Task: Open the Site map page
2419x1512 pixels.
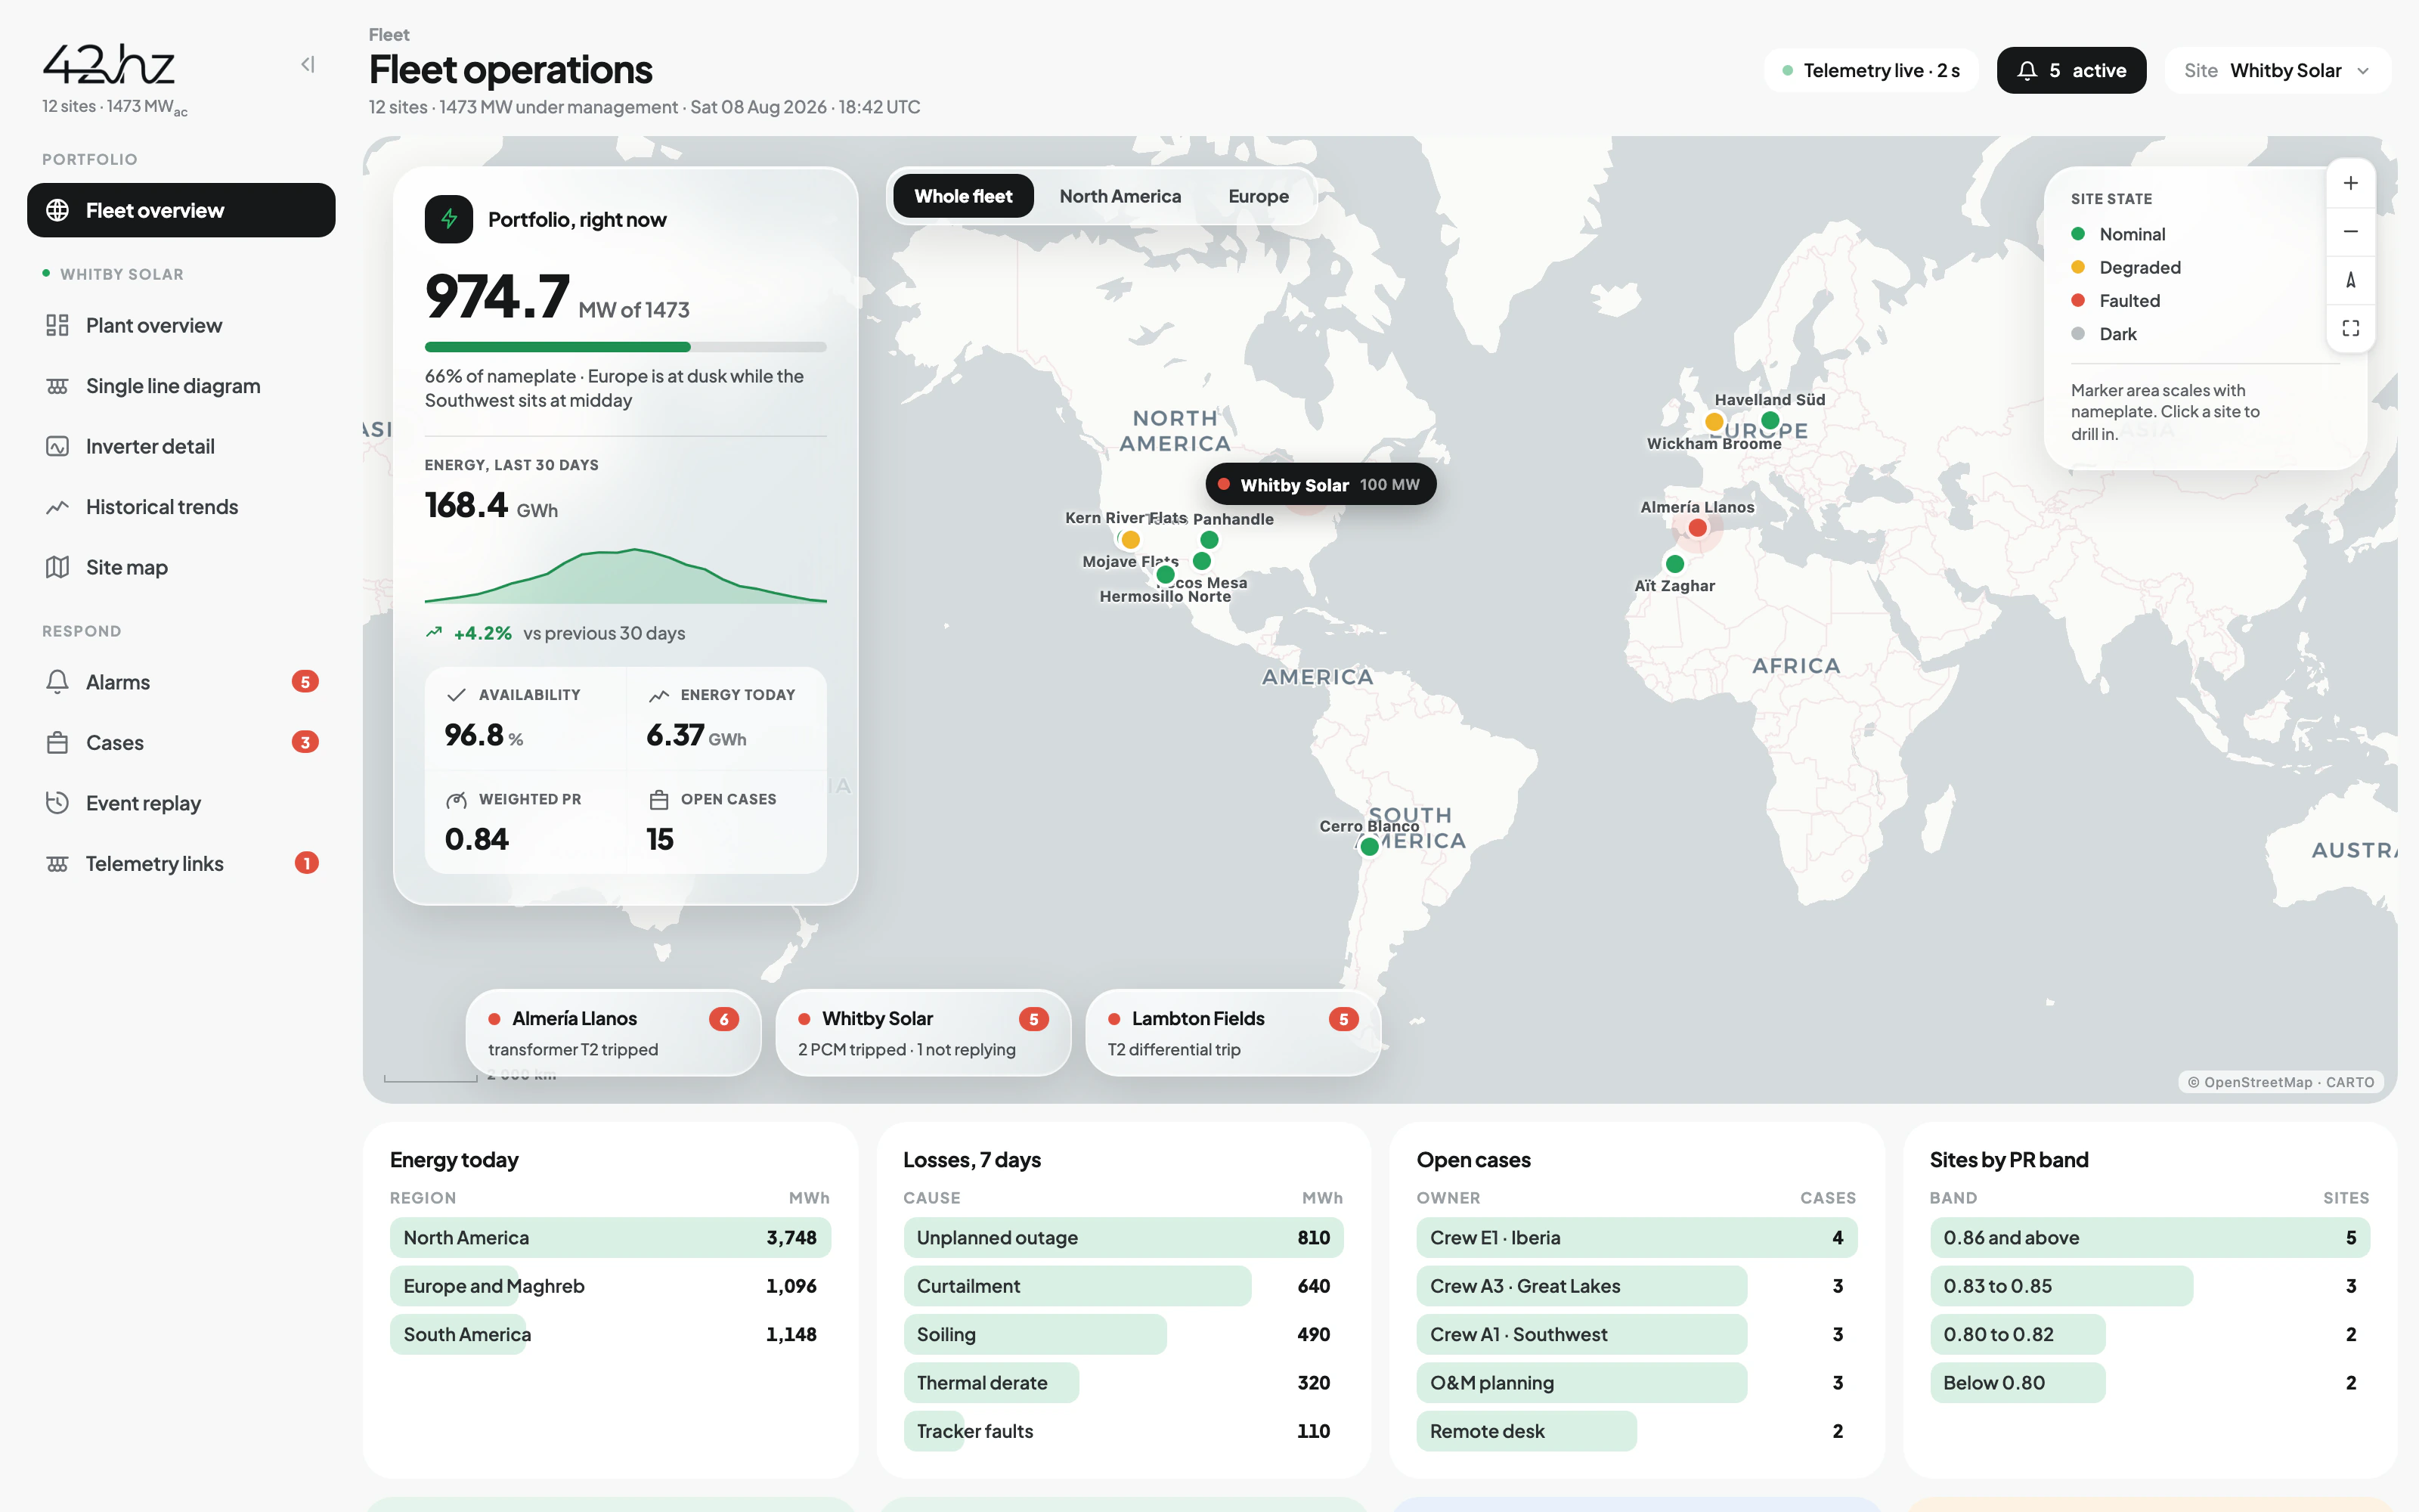Action: [x=181, y=567]
